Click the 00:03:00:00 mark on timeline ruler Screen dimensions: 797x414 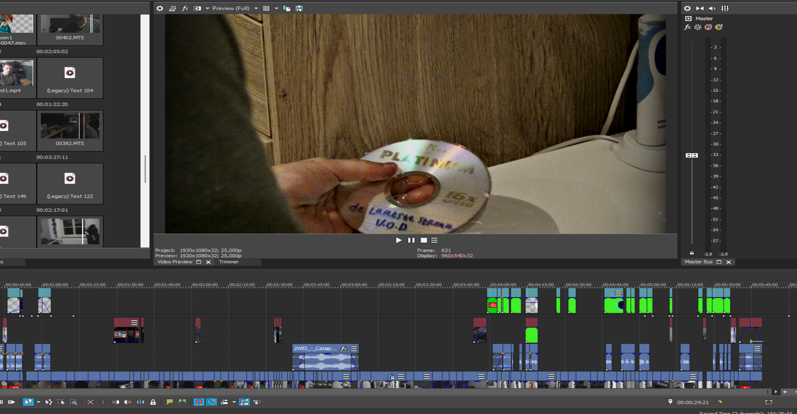pos(354,285)
